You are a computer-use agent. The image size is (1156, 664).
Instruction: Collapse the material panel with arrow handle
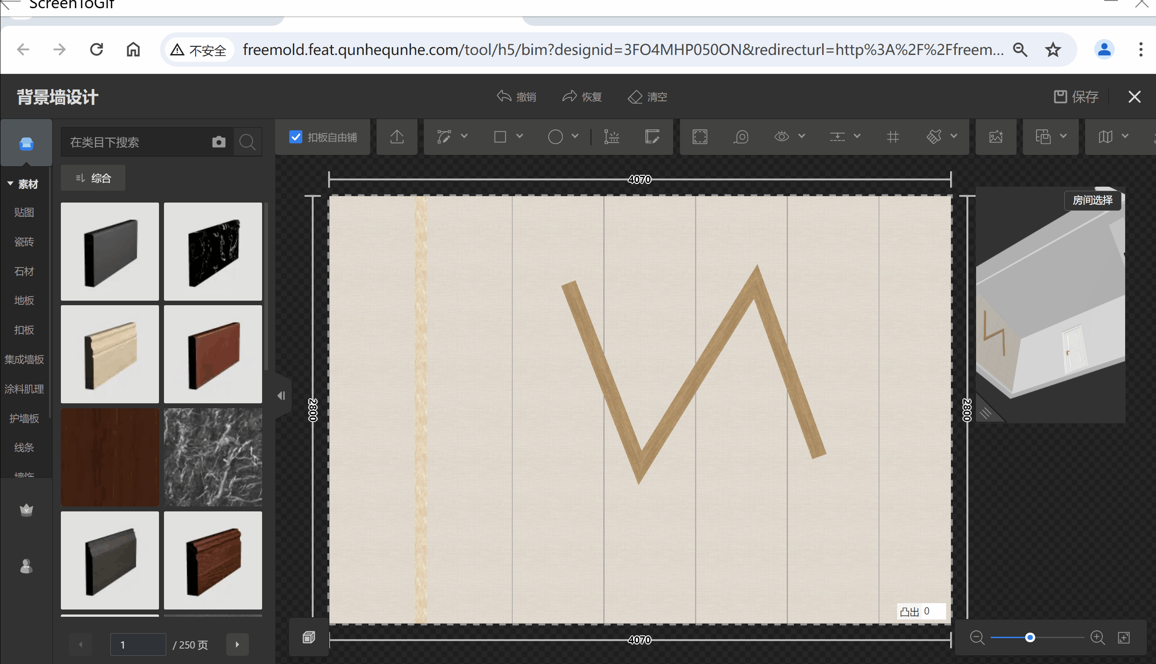[x=281, y=396]
